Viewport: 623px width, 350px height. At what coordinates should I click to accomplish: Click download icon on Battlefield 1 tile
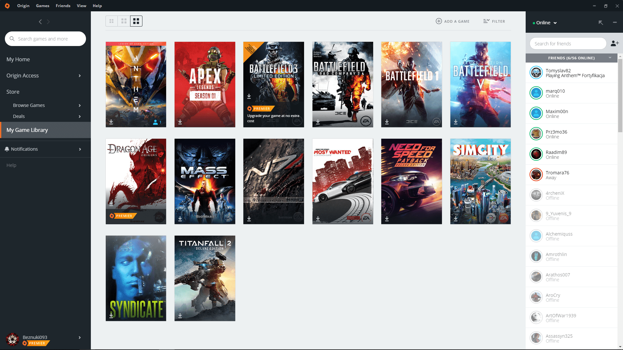pyautogui.click(x=387, y=122)
